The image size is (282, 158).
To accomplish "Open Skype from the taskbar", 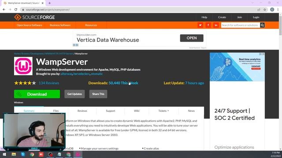I will pyautogui.click(x=23, y=154).
